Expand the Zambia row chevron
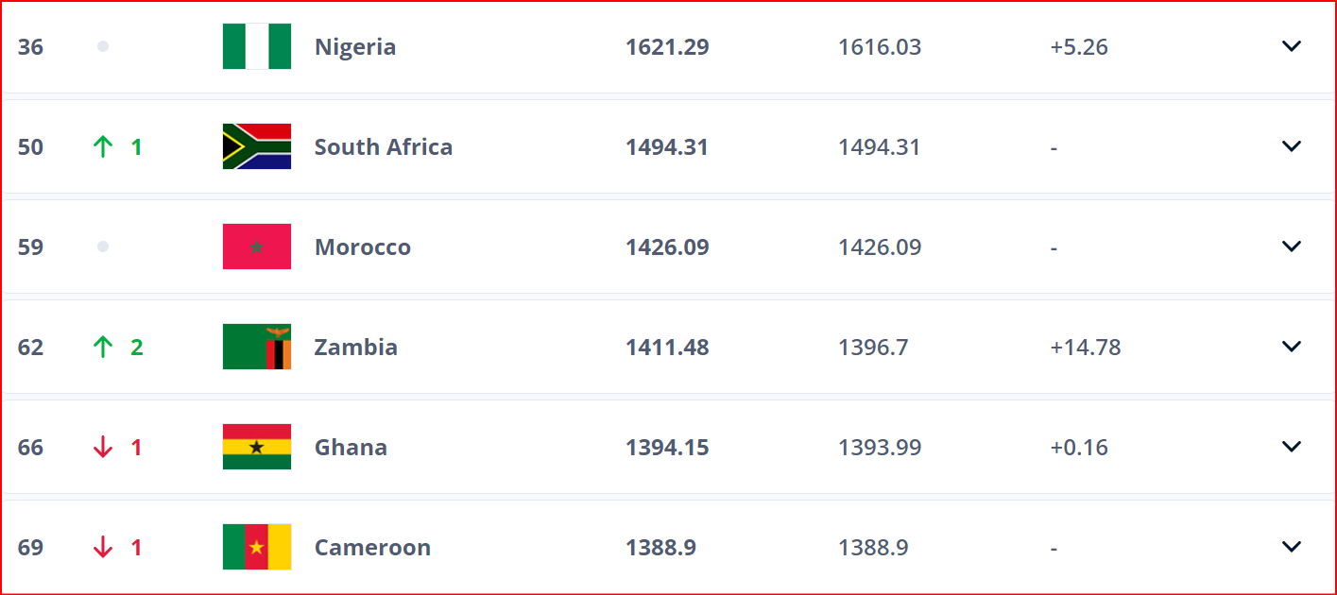 [1292, 347]
